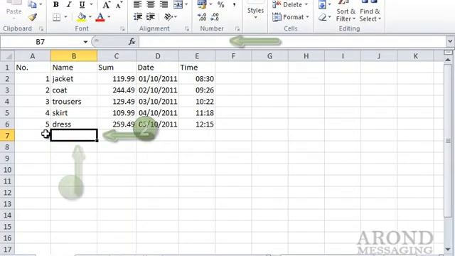Click the Orientation icon
Viewport: 455px width, 256px height.
click(x=168, y=17)
